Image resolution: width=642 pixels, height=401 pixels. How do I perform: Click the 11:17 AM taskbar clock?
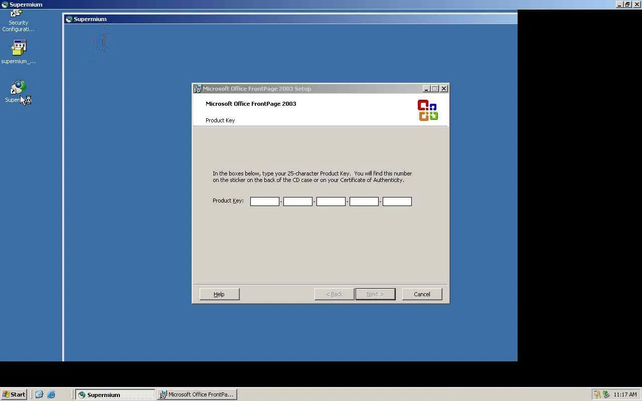[625, 394]
